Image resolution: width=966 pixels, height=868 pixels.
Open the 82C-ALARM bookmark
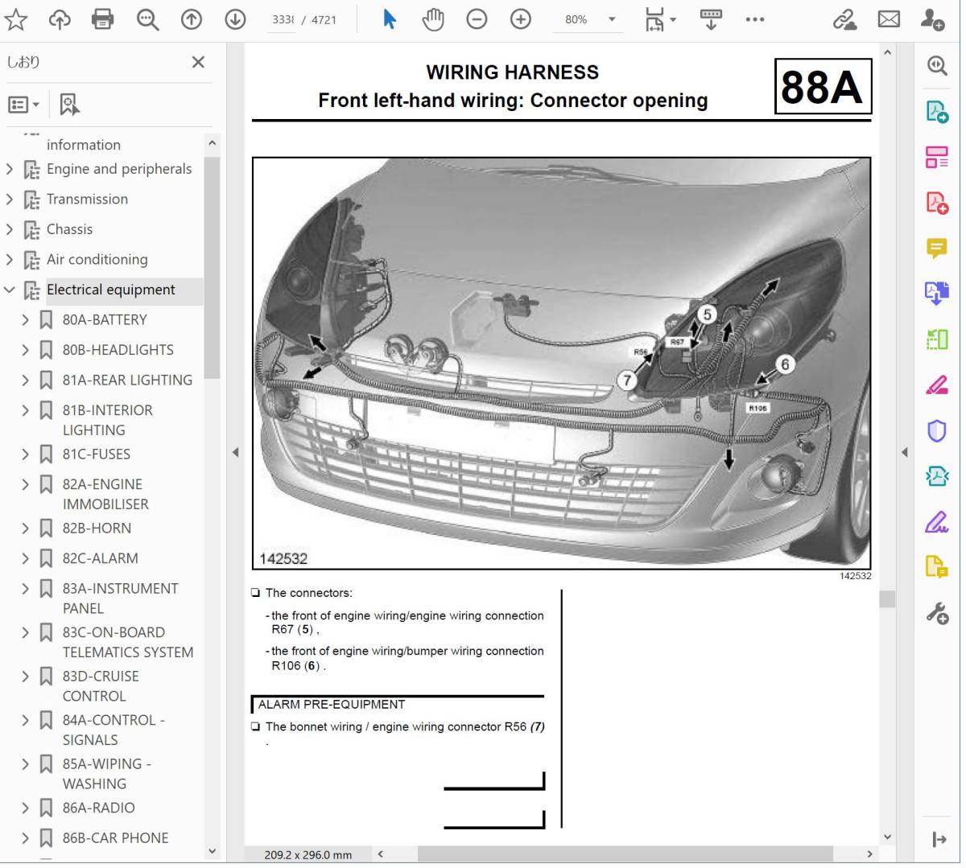coord(101,558)
